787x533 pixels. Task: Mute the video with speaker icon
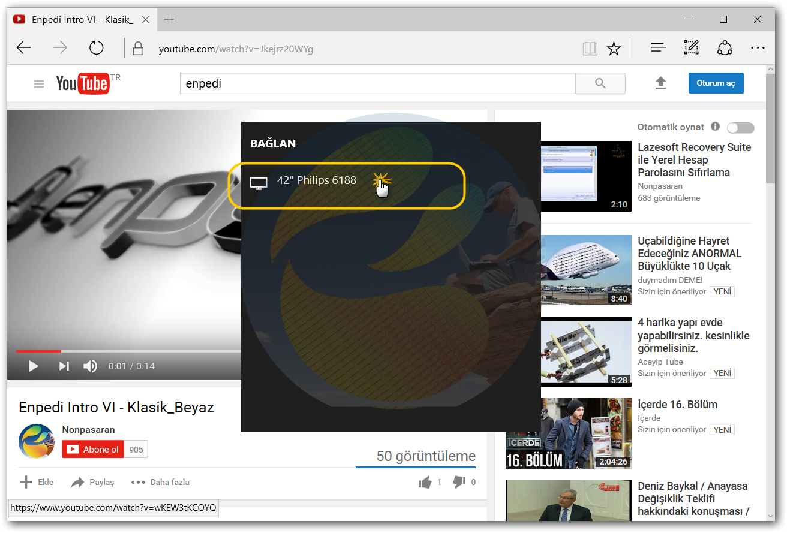point(91,366)
